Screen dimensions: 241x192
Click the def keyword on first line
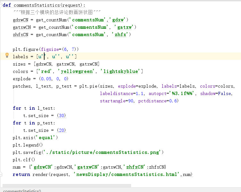pyautogui.click(x=7, y=5)
